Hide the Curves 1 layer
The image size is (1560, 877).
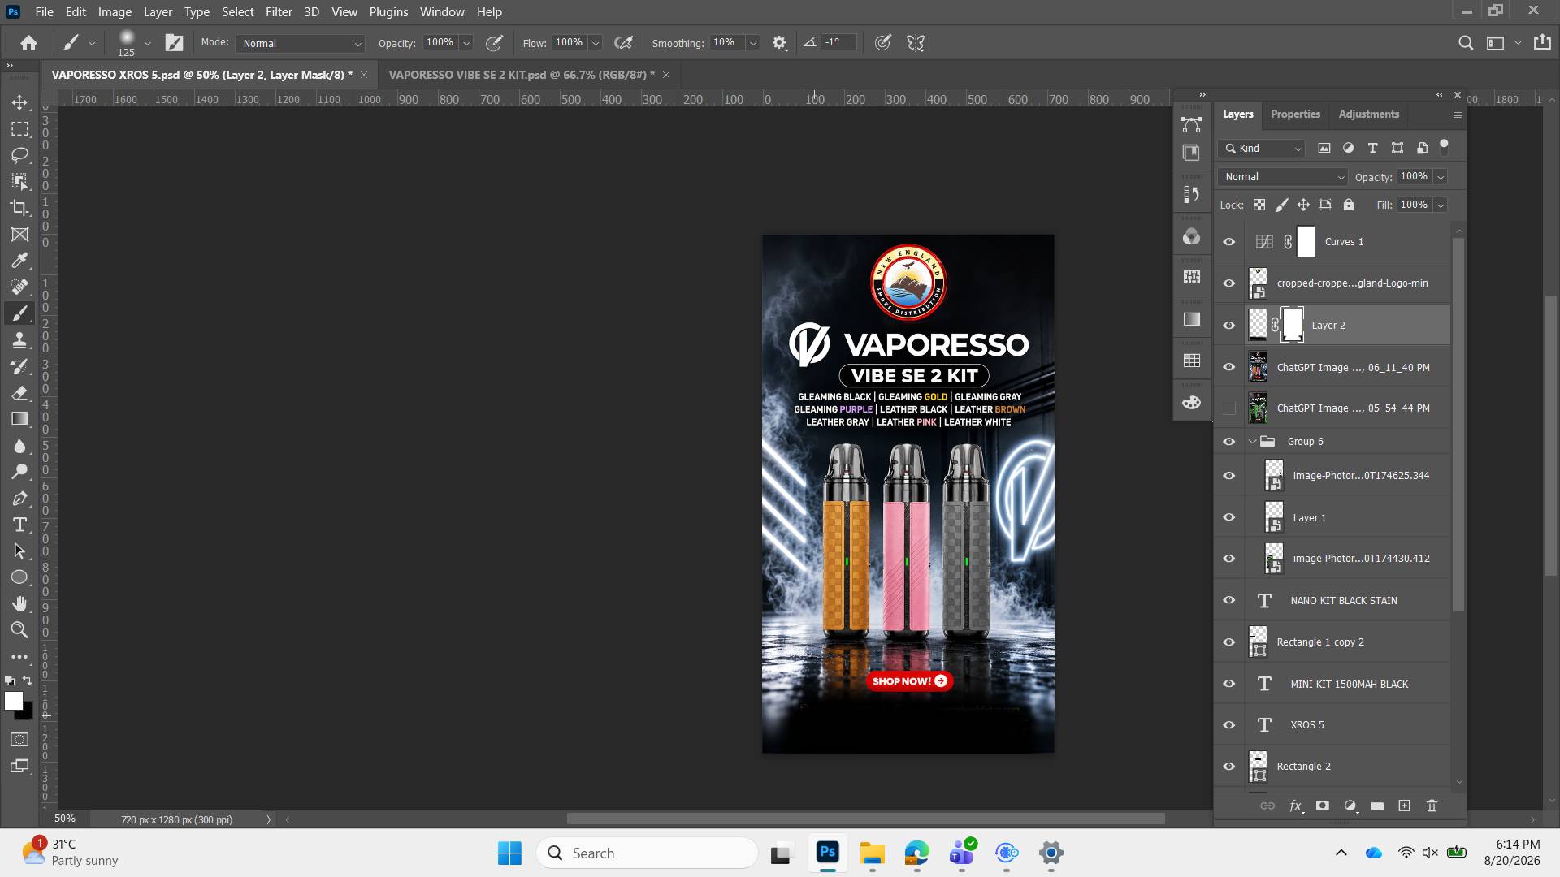[1228, 242]
